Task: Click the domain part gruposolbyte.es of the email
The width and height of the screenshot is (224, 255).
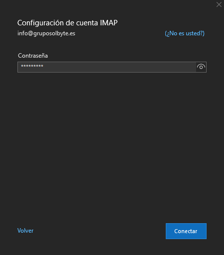Action: point(54,33)
